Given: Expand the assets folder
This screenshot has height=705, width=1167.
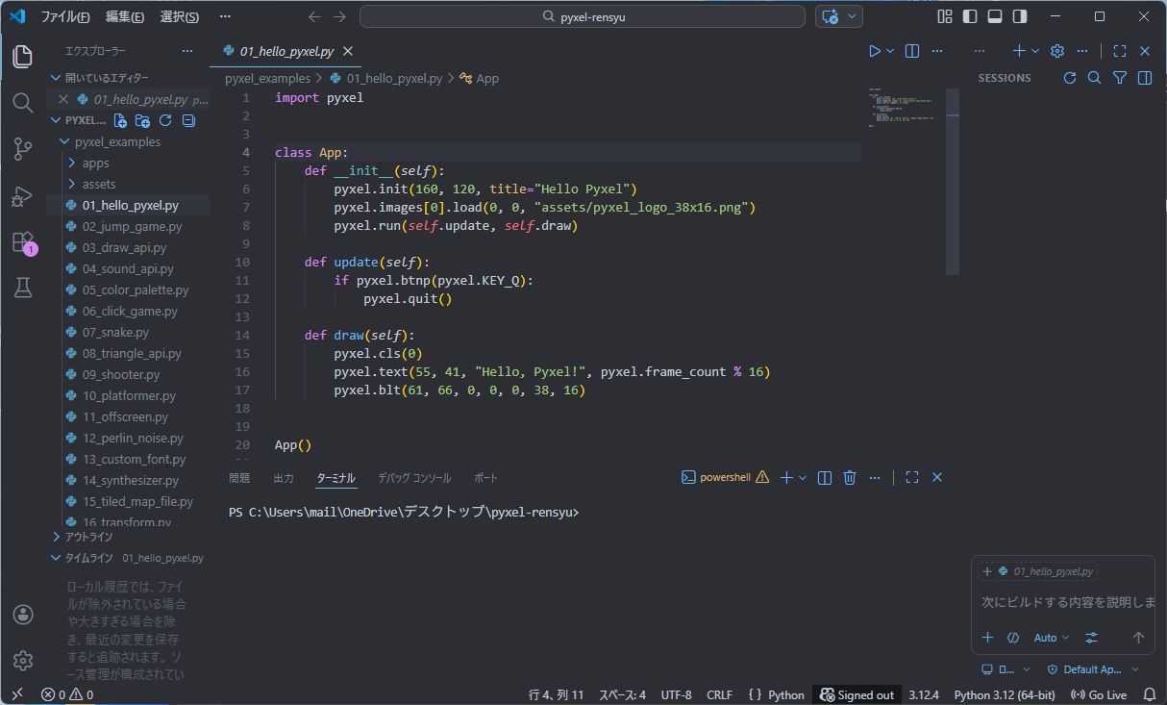Looking at the screenshot, I should tap(98, 184).
